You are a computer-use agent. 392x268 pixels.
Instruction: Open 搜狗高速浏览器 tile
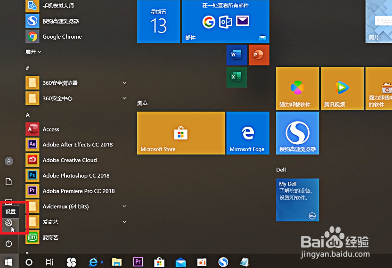(x=297, y=133)
